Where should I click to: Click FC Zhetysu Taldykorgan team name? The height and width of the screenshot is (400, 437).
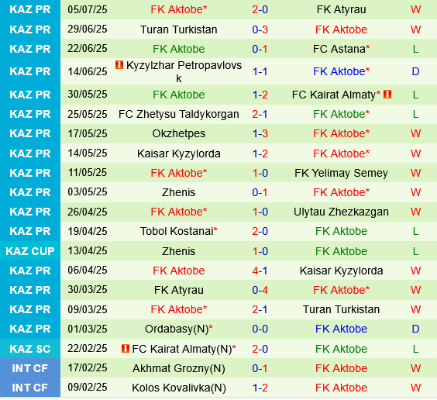[179, 114]
